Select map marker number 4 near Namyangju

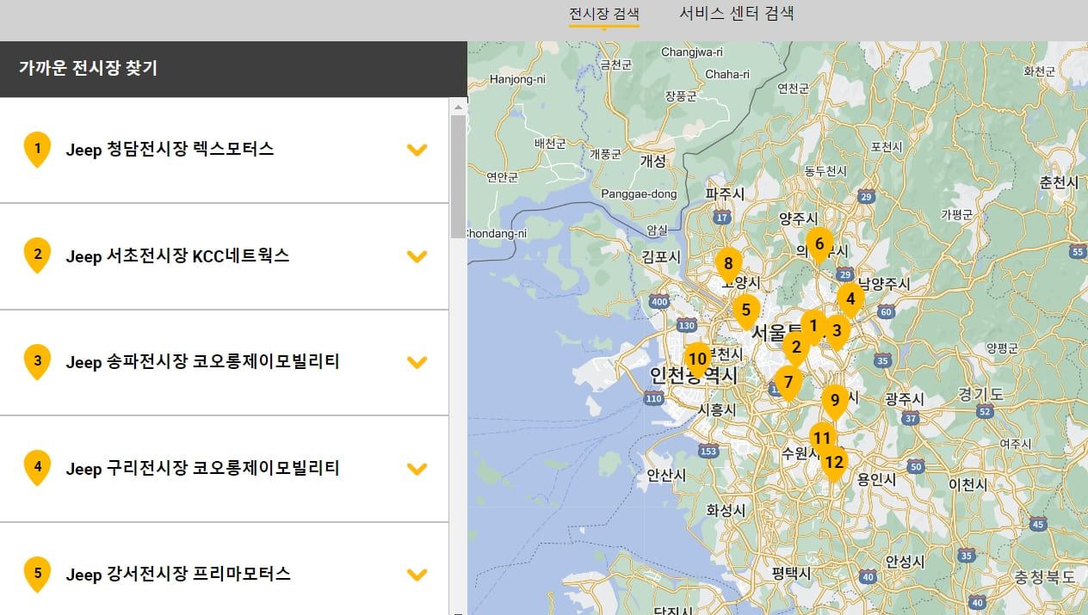(850, 299)
